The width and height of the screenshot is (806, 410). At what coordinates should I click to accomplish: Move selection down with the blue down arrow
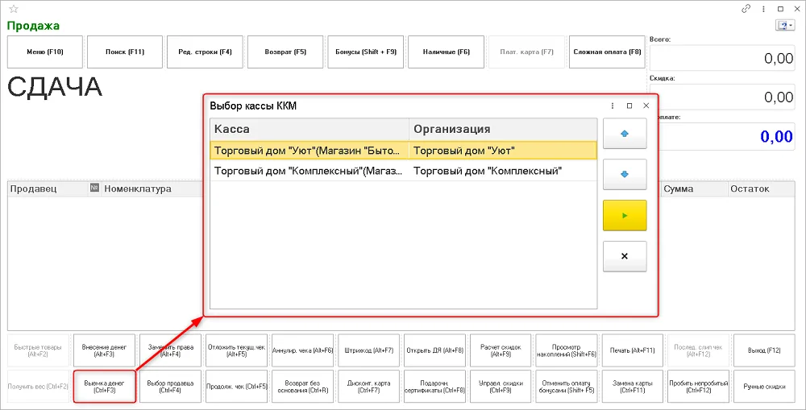(625, 175)
